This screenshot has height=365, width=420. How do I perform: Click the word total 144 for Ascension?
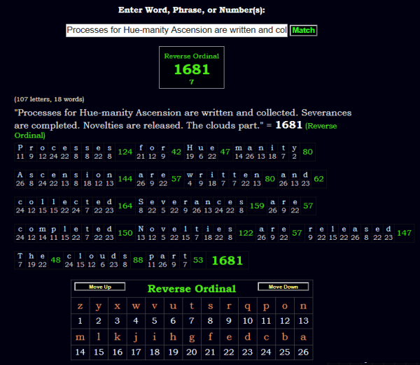tap(125, 179)
